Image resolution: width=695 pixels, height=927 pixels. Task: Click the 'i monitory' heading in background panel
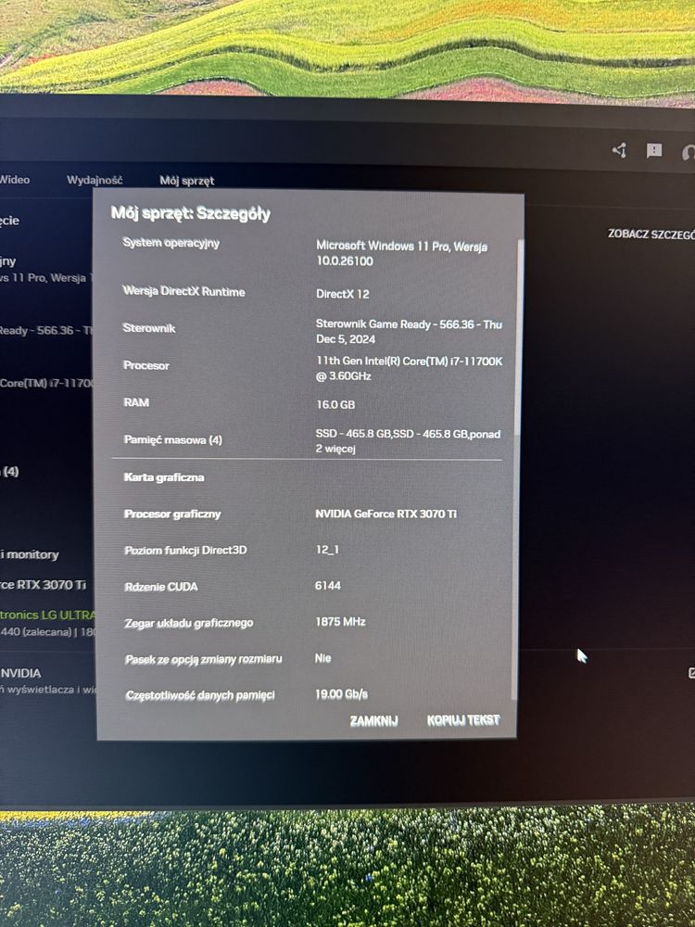30,554
